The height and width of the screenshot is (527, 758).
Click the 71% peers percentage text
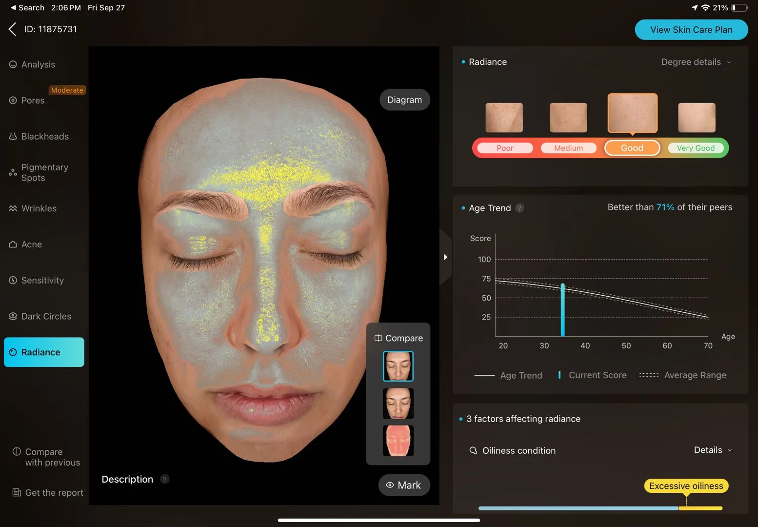[665, 207]
